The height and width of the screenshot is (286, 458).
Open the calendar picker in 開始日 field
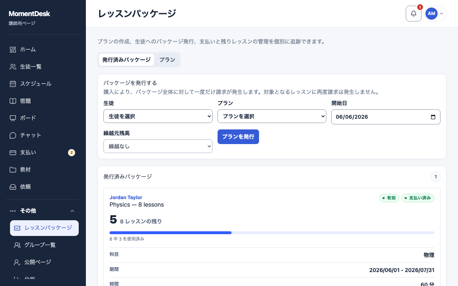pyautogui.click(x=433, y=117)
